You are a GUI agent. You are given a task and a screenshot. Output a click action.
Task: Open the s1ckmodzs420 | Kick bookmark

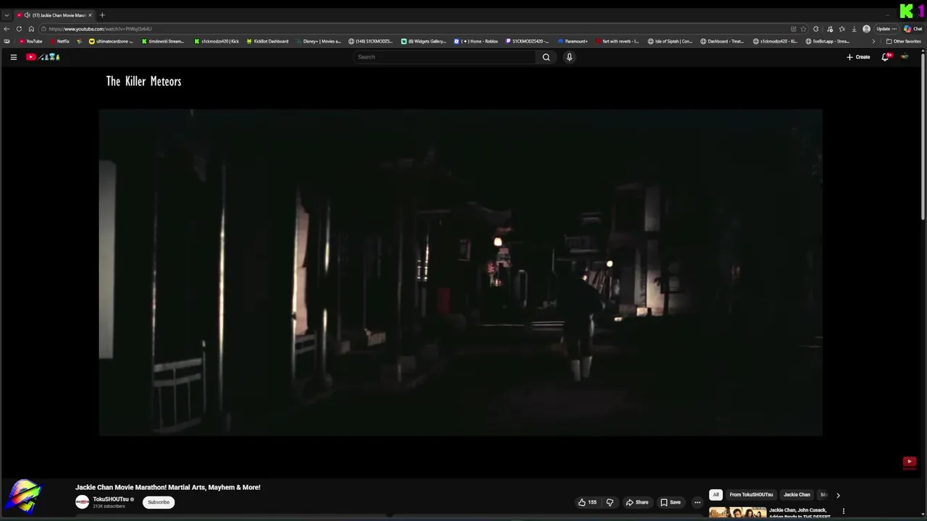216,41
